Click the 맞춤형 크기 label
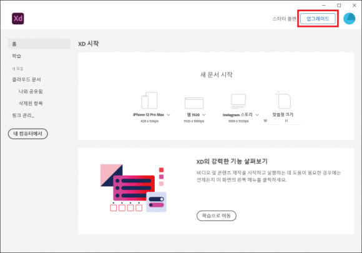The width and height of the screenshot is (362, 253). [x=283, y=114]
